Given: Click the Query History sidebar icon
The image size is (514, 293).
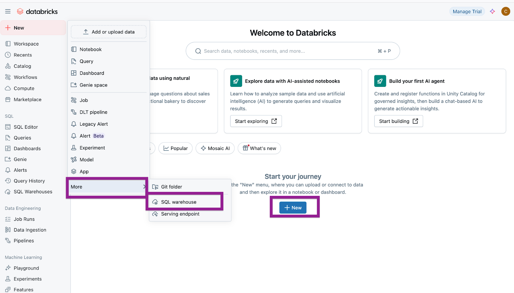Looking at the screenshot, I should 8,181.
